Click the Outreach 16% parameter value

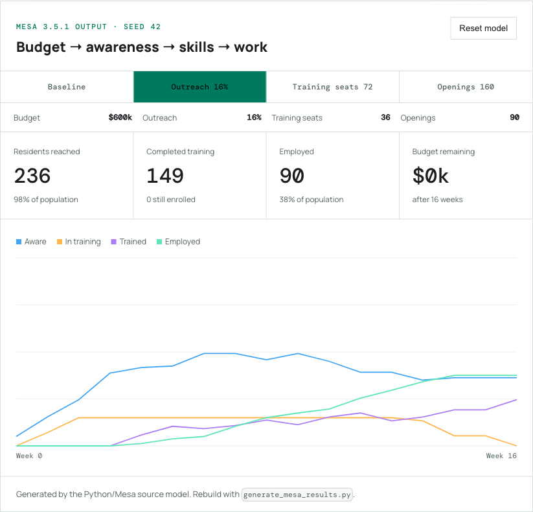(254, 117)
